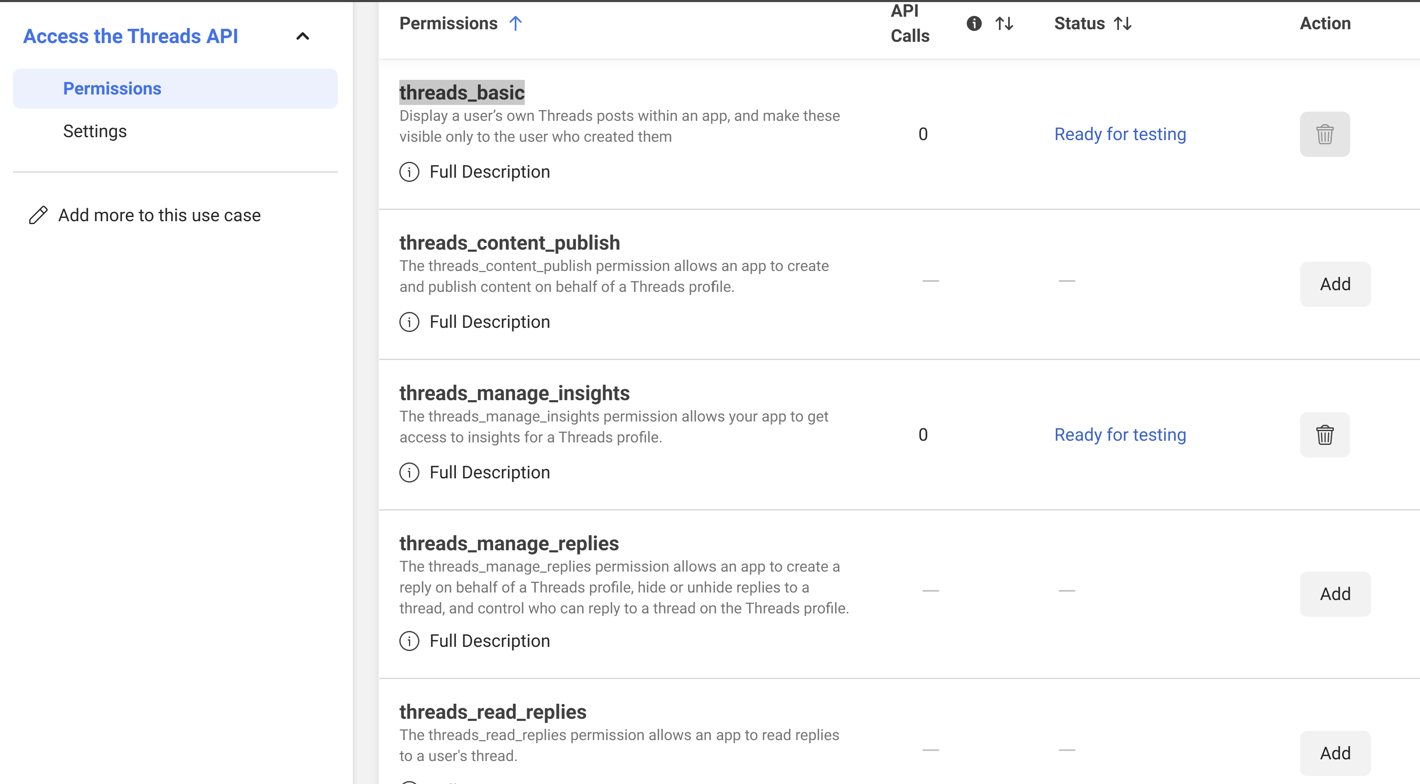Delete threads_manage_insights with trash icon
Image resolution: width=1420 pixels, height=784 pixels.
tap(1325, 434)
